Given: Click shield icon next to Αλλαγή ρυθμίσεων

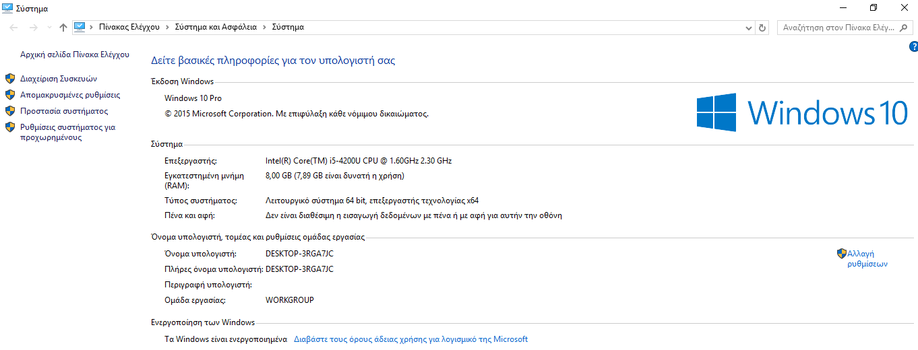Looking at the screenshot, I should [841, 254].
